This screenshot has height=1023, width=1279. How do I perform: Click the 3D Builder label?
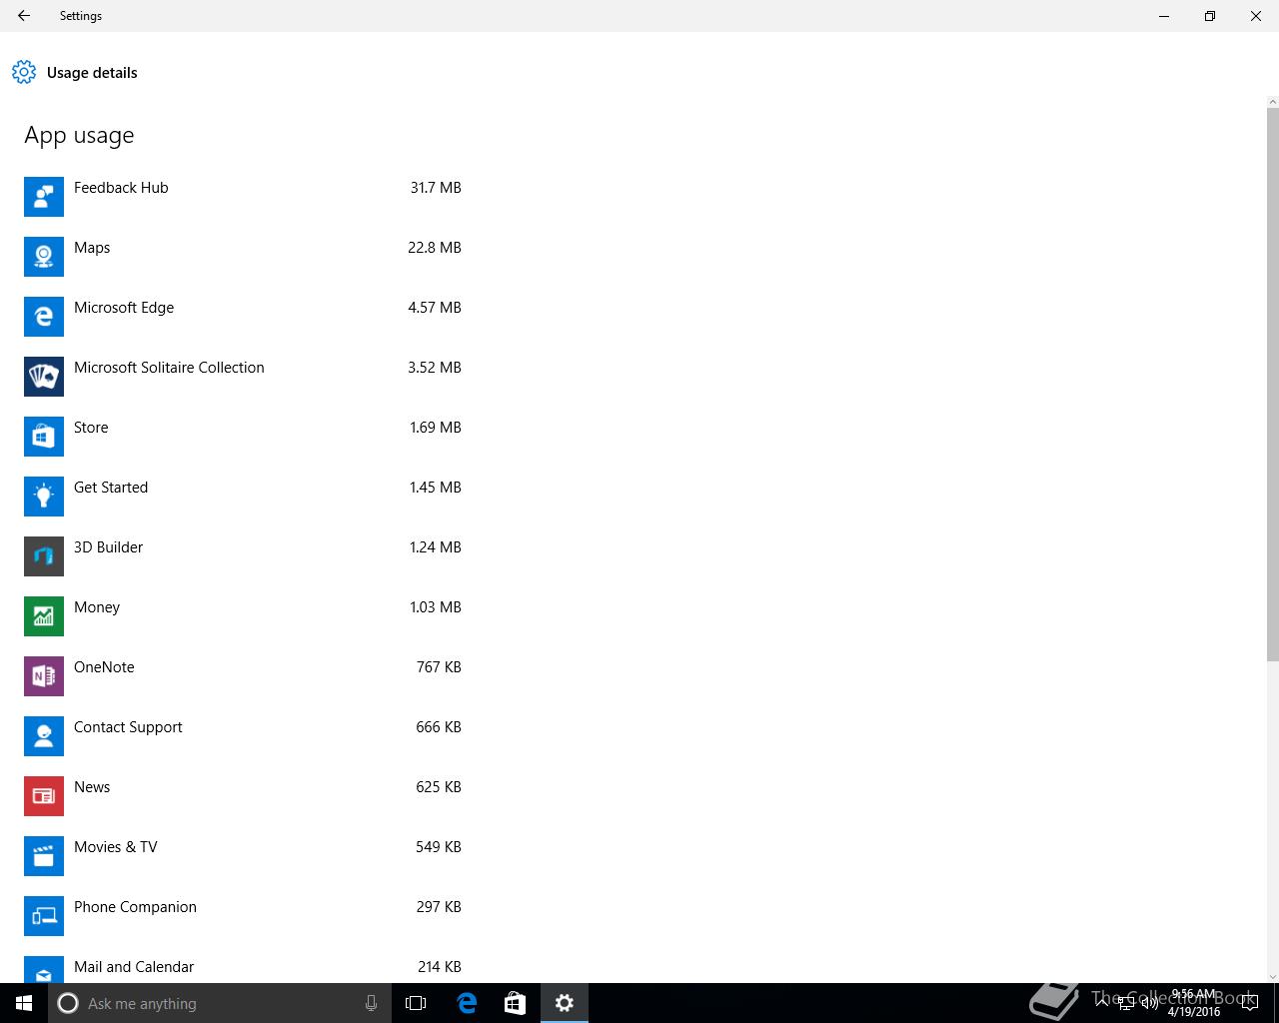tap(108, 547)
